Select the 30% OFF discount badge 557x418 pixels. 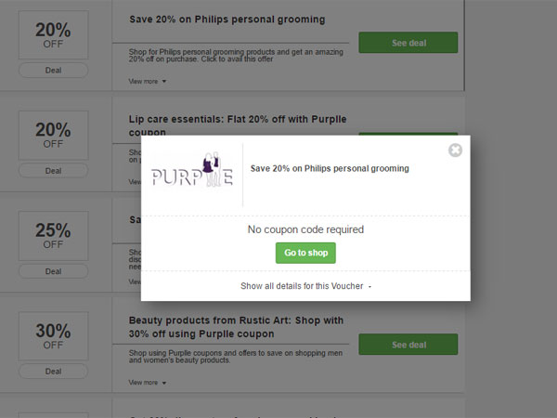pos(53,336)
